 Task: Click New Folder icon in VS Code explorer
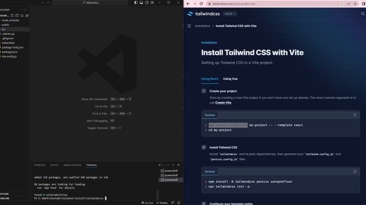pos(17,15)
